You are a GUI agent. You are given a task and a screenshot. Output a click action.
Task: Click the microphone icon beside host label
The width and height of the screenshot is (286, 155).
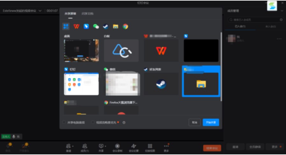pos(14,137)
